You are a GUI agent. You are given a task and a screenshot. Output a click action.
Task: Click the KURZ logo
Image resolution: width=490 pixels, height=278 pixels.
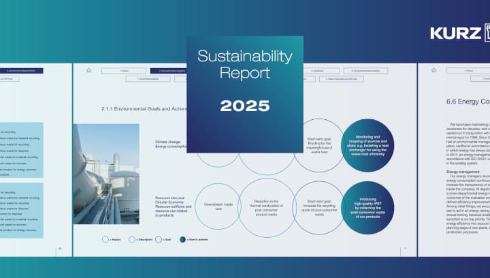click(x=459, y=33)
